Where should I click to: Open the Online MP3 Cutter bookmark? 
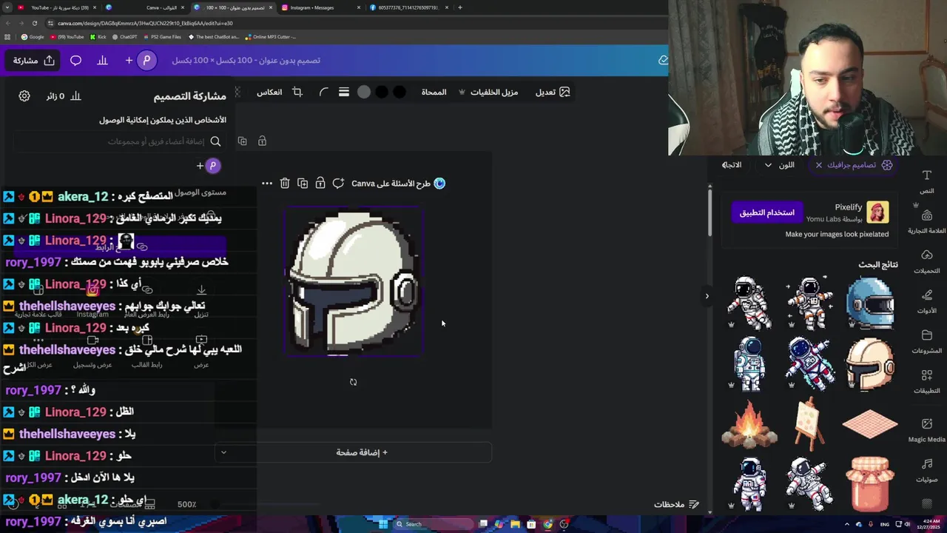(x=271, y=36)
